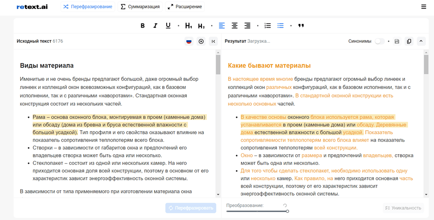Screen dimensions: 434x220
Task: Click the orange word 'различных'
Action: (x=279, y=87)
